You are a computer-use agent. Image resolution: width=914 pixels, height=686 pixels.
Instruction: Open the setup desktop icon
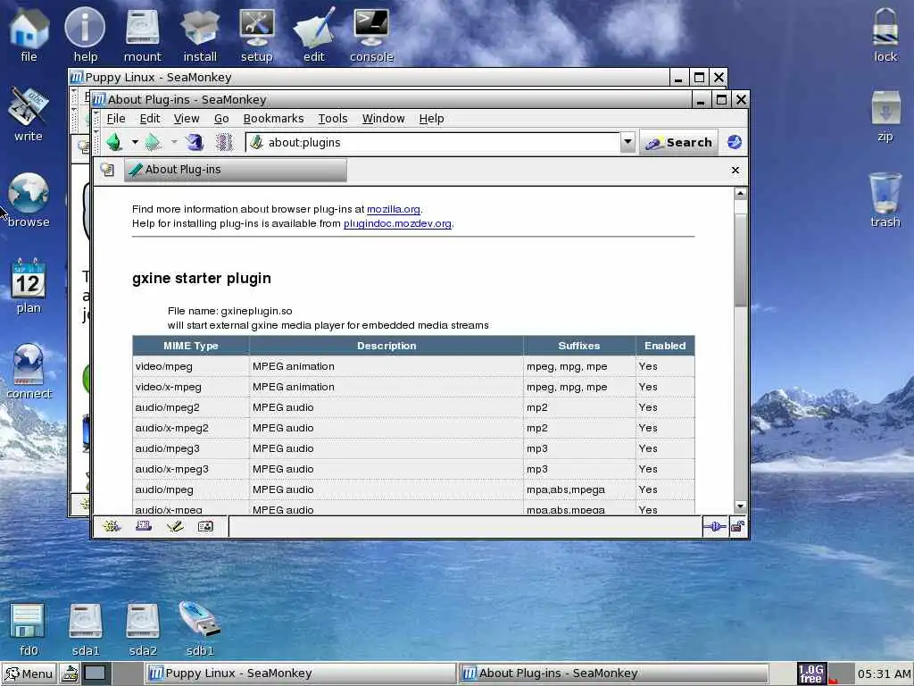click(257, 36)
